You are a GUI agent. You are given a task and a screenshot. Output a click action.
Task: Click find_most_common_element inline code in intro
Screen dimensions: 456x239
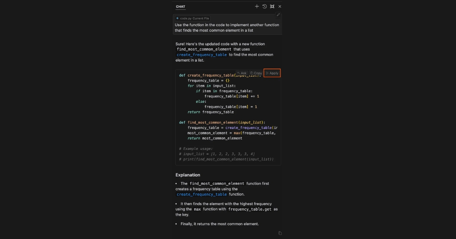coord(204,49)
